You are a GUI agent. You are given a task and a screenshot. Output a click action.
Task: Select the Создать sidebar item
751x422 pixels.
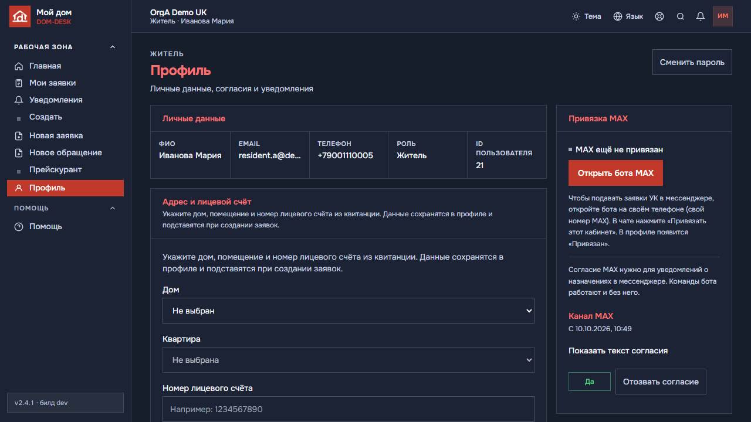click(65, 117)
